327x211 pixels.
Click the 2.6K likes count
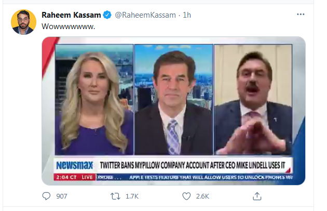(202, 196)
